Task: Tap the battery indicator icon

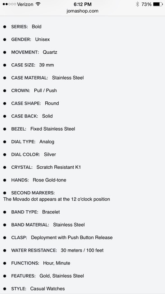Action: coord(158,4)
